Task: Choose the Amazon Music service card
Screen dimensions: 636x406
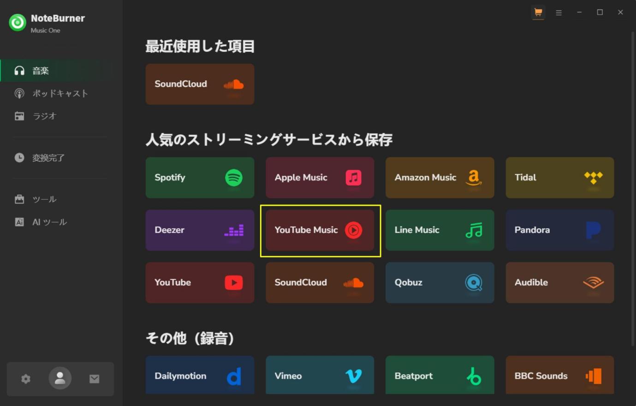Action: (x=440, y=178)
